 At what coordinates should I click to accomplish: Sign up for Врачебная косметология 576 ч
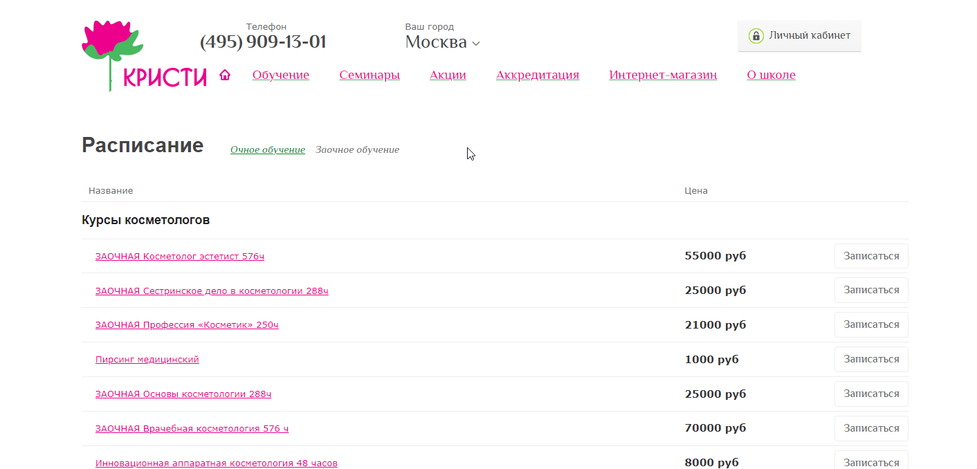tap(870, 428)
